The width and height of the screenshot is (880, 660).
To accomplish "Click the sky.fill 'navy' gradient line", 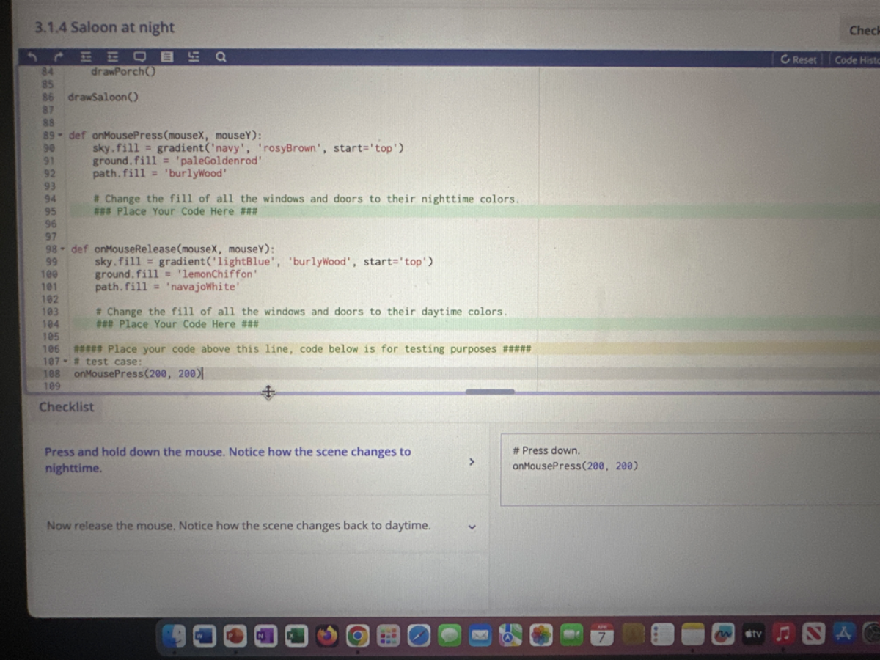I will coord(248,148).
